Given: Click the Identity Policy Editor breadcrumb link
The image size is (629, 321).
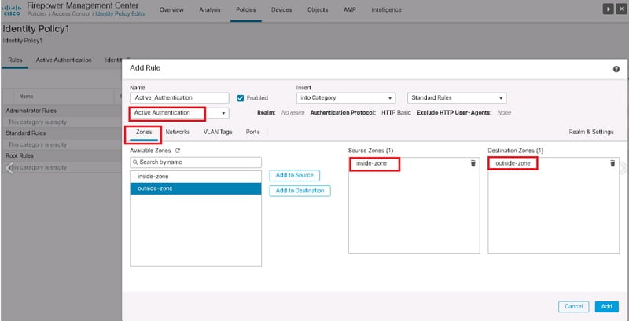Looking at the screenshot, I should pyautogui.click(x=120, y=13).
